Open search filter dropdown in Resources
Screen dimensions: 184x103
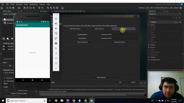coord(173,18)
